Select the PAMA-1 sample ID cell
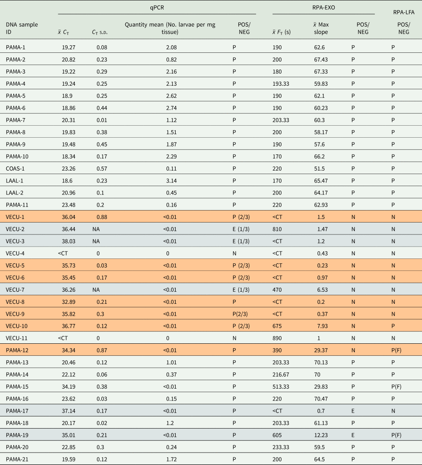The width and height of the screenshot is (422, 465). pos(16,47)
